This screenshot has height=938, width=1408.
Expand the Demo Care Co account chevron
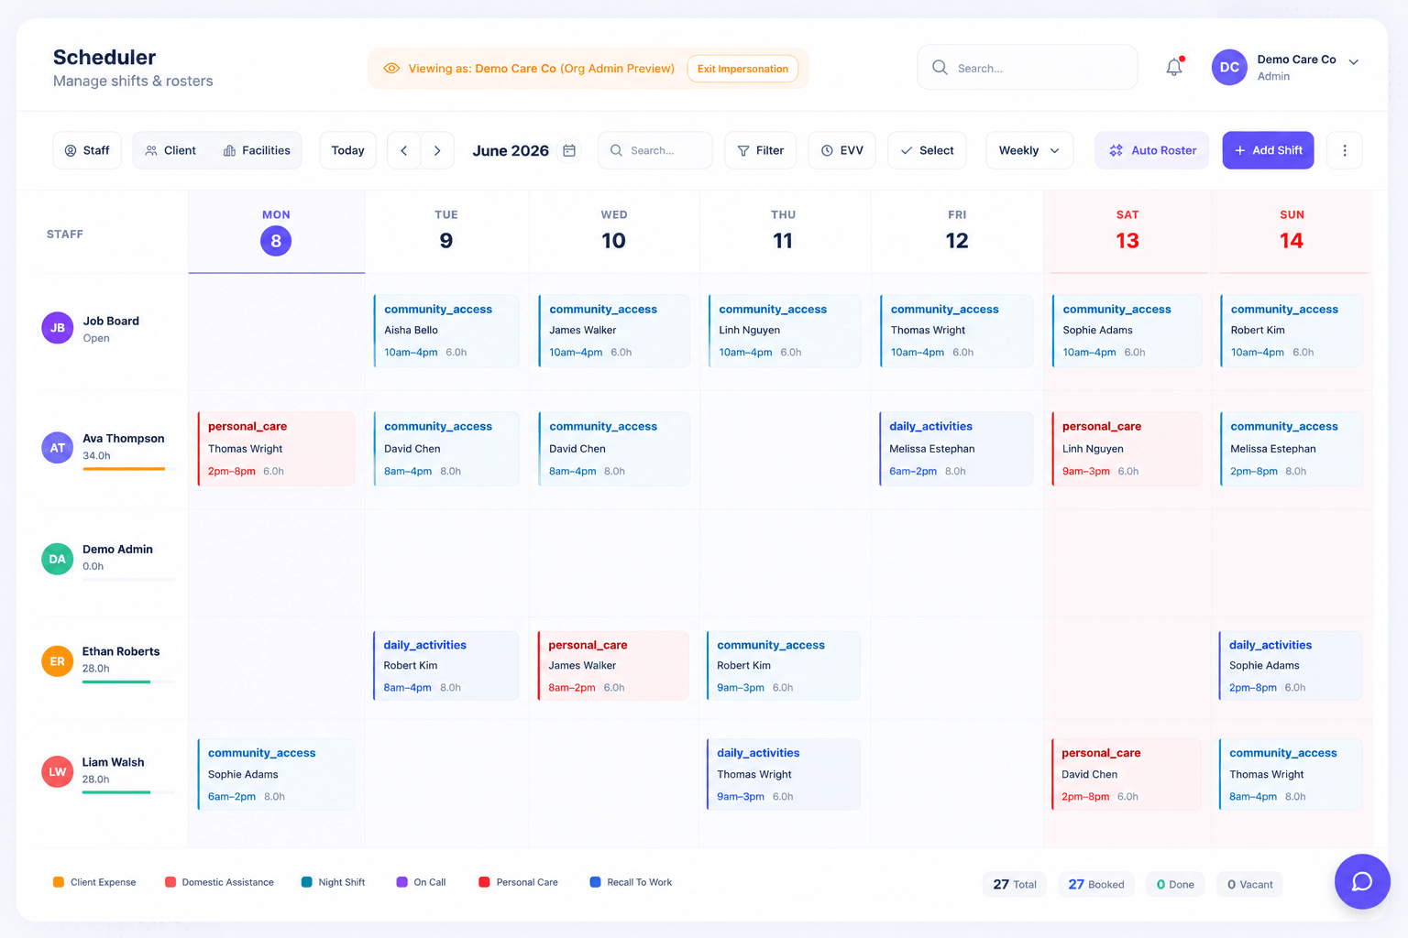click(x=1354, y=62)
